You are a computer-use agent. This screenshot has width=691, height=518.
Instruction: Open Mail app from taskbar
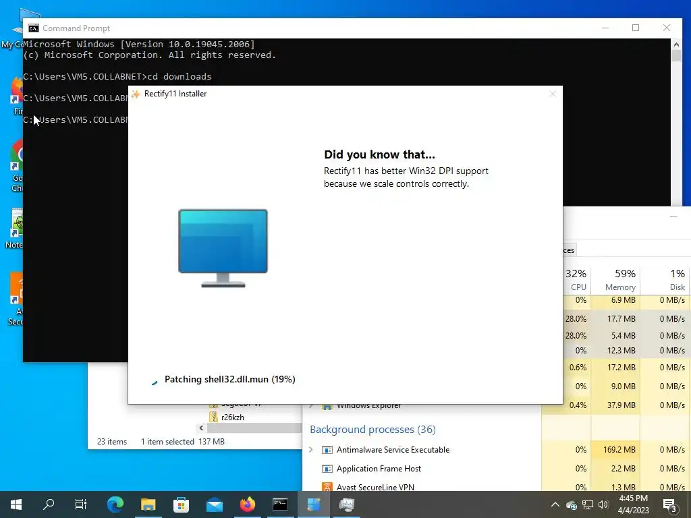click(x=215, y=505)
